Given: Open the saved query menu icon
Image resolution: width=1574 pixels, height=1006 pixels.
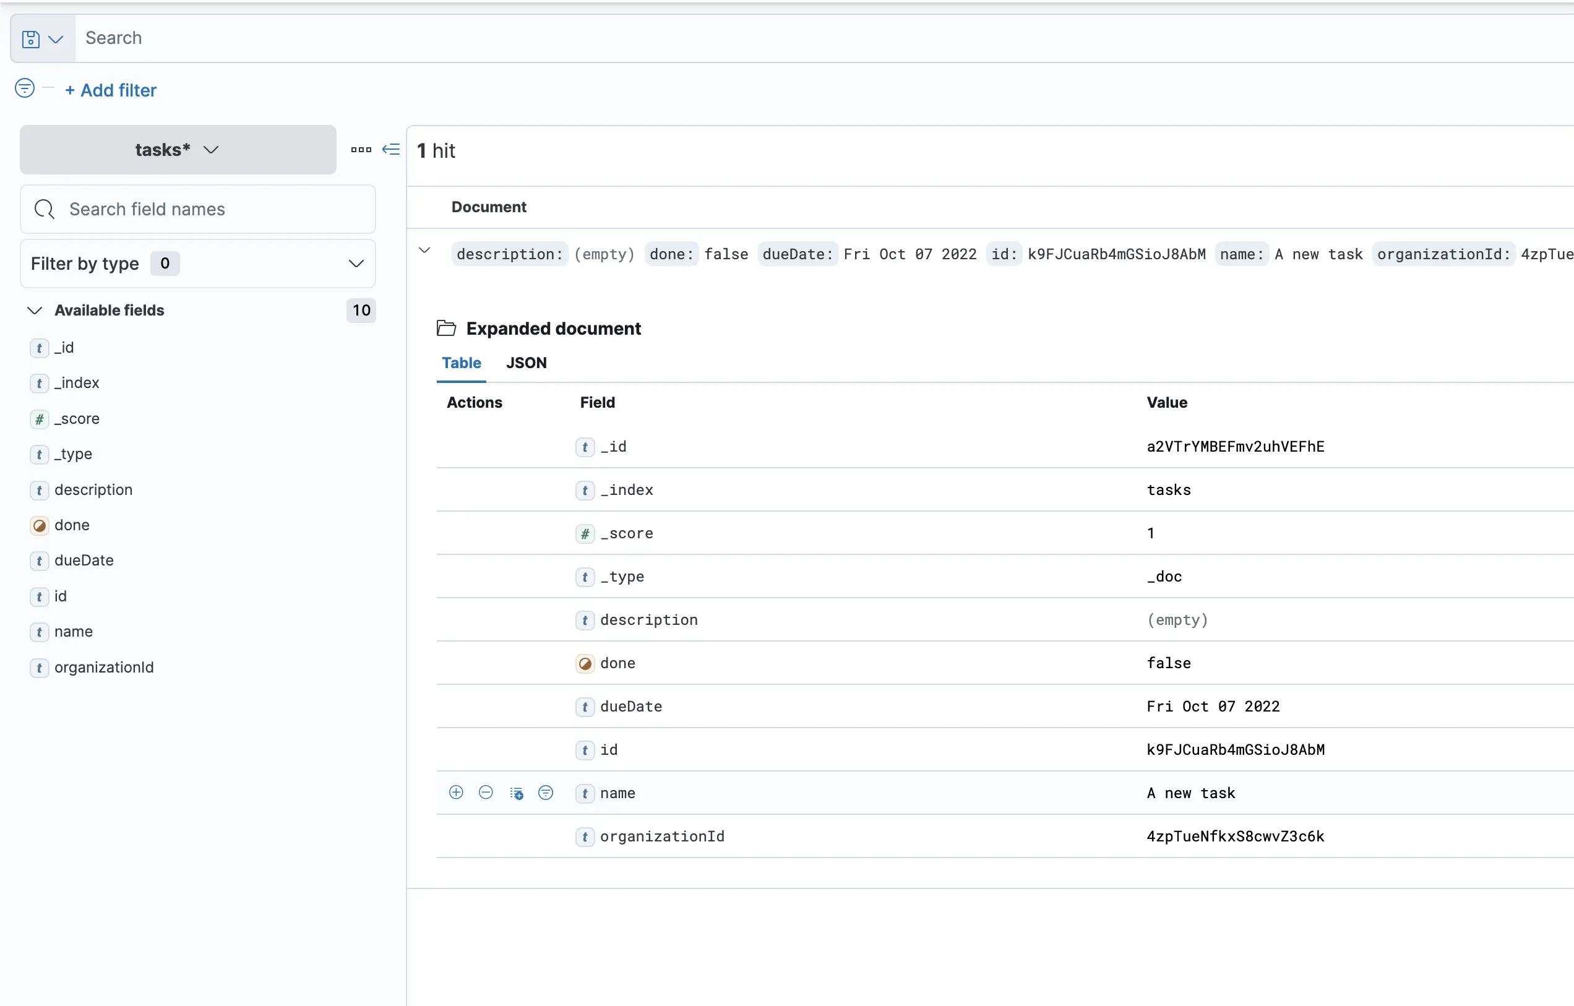Looking at the screenshot, I should pyautogui.click(x=43, y=38).
